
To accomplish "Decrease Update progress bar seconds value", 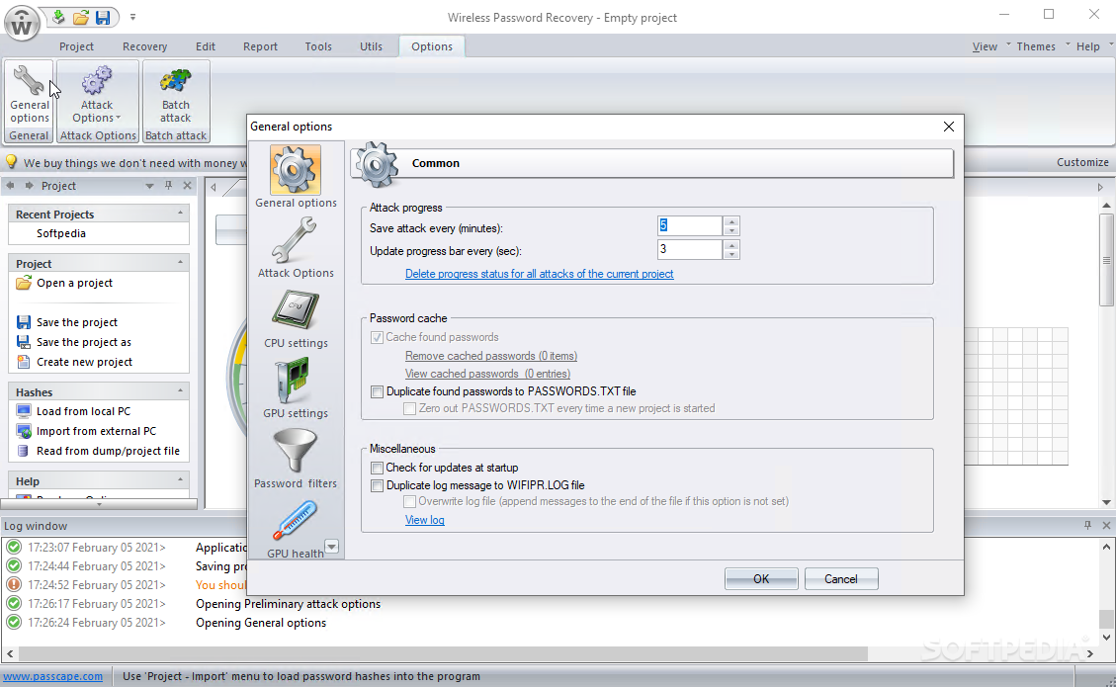I will tap(730, 254).
